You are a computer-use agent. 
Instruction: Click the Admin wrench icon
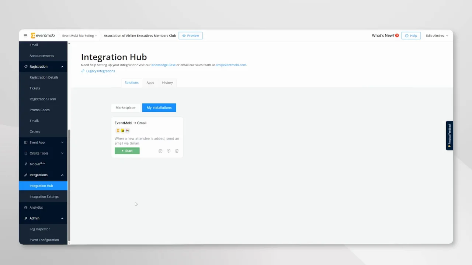(x=26, y=218)
